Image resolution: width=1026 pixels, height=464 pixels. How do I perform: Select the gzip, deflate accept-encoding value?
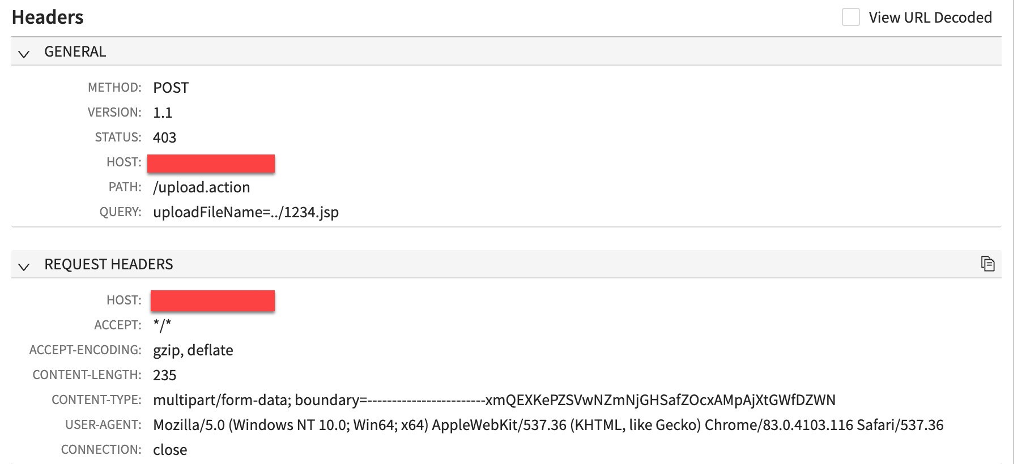193,350
